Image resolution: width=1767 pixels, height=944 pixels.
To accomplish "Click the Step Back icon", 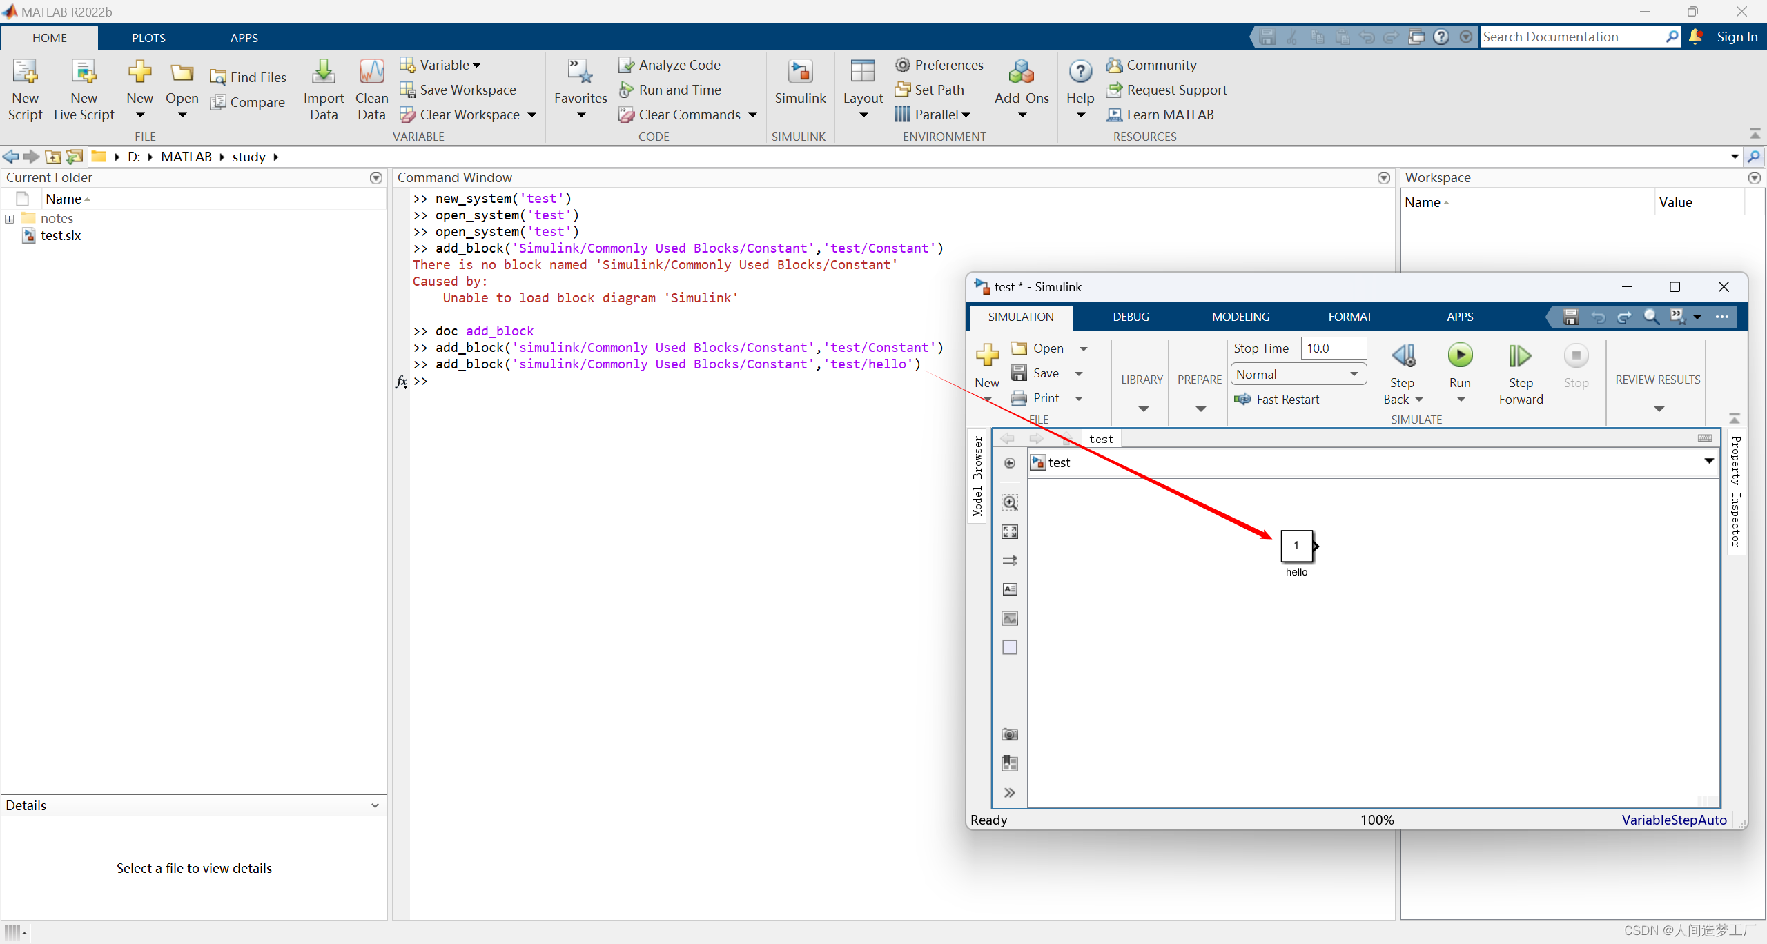I will (1403, 356).
